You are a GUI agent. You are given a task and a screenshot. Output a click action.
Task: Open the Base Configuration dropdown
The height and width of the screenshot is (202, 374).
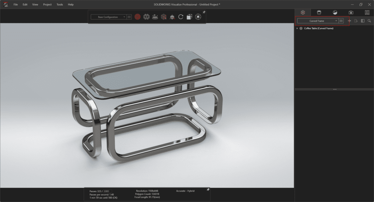point(108,17)
